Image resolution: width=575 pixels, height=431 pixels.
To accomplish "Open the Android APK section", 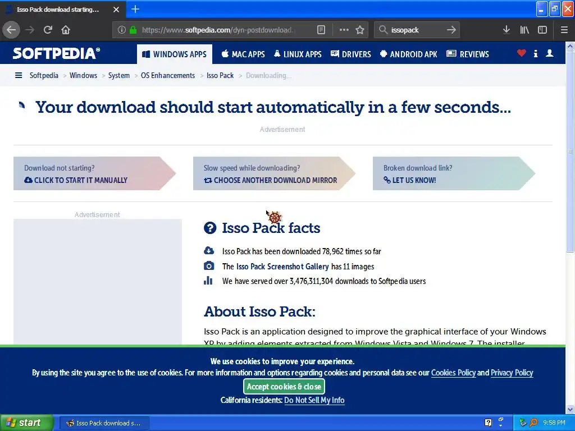I will tap(409, 54).
